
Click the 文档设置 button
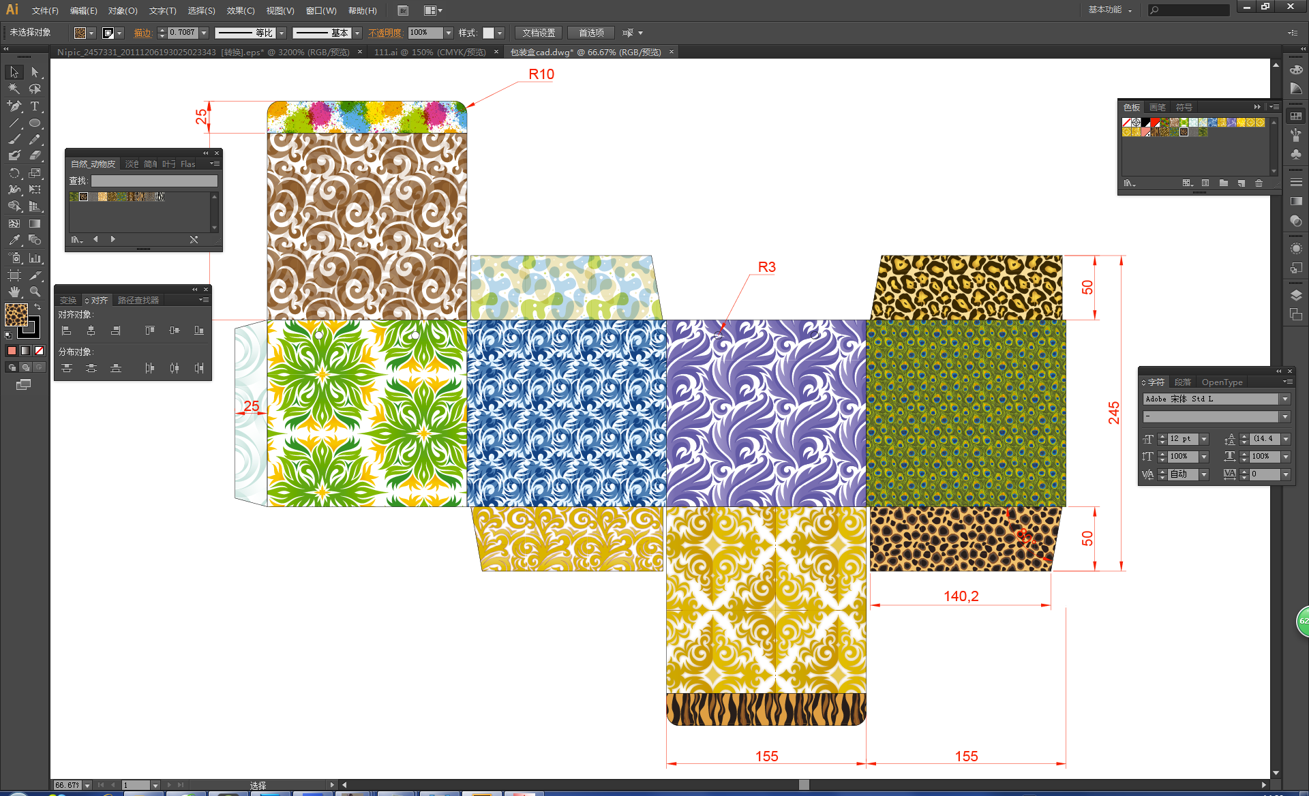click(x=538, y=33)
